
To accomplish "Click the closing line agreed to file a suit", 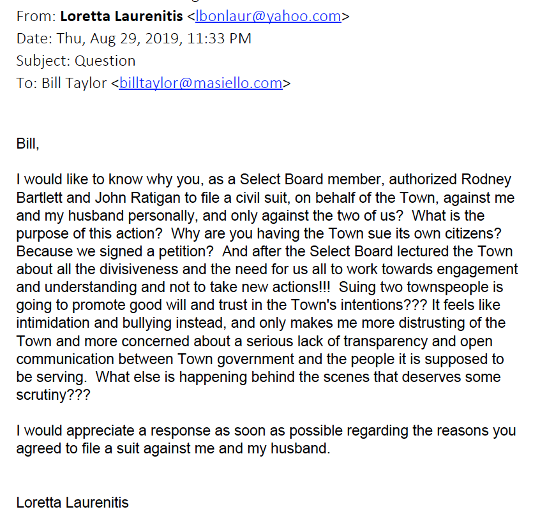I will (173, 448).
